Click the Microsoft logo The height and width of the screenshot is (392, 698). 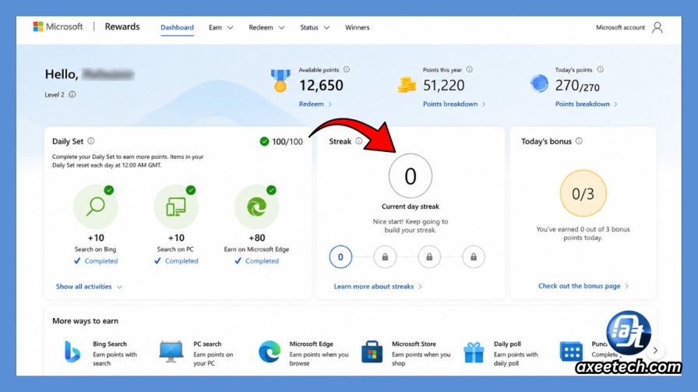58,26
